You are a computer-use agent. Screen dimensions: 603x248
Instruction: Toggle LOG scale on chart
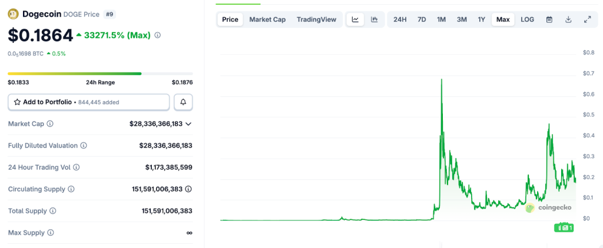(527, 19)
